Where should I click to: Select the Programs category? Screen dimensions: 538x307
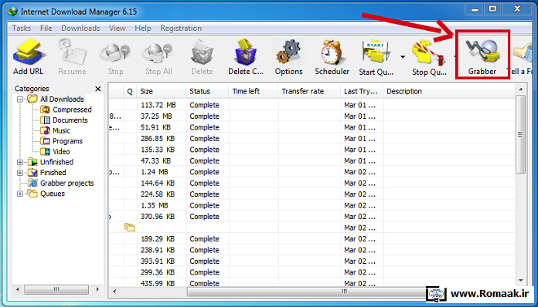click(x=67, y=141)
